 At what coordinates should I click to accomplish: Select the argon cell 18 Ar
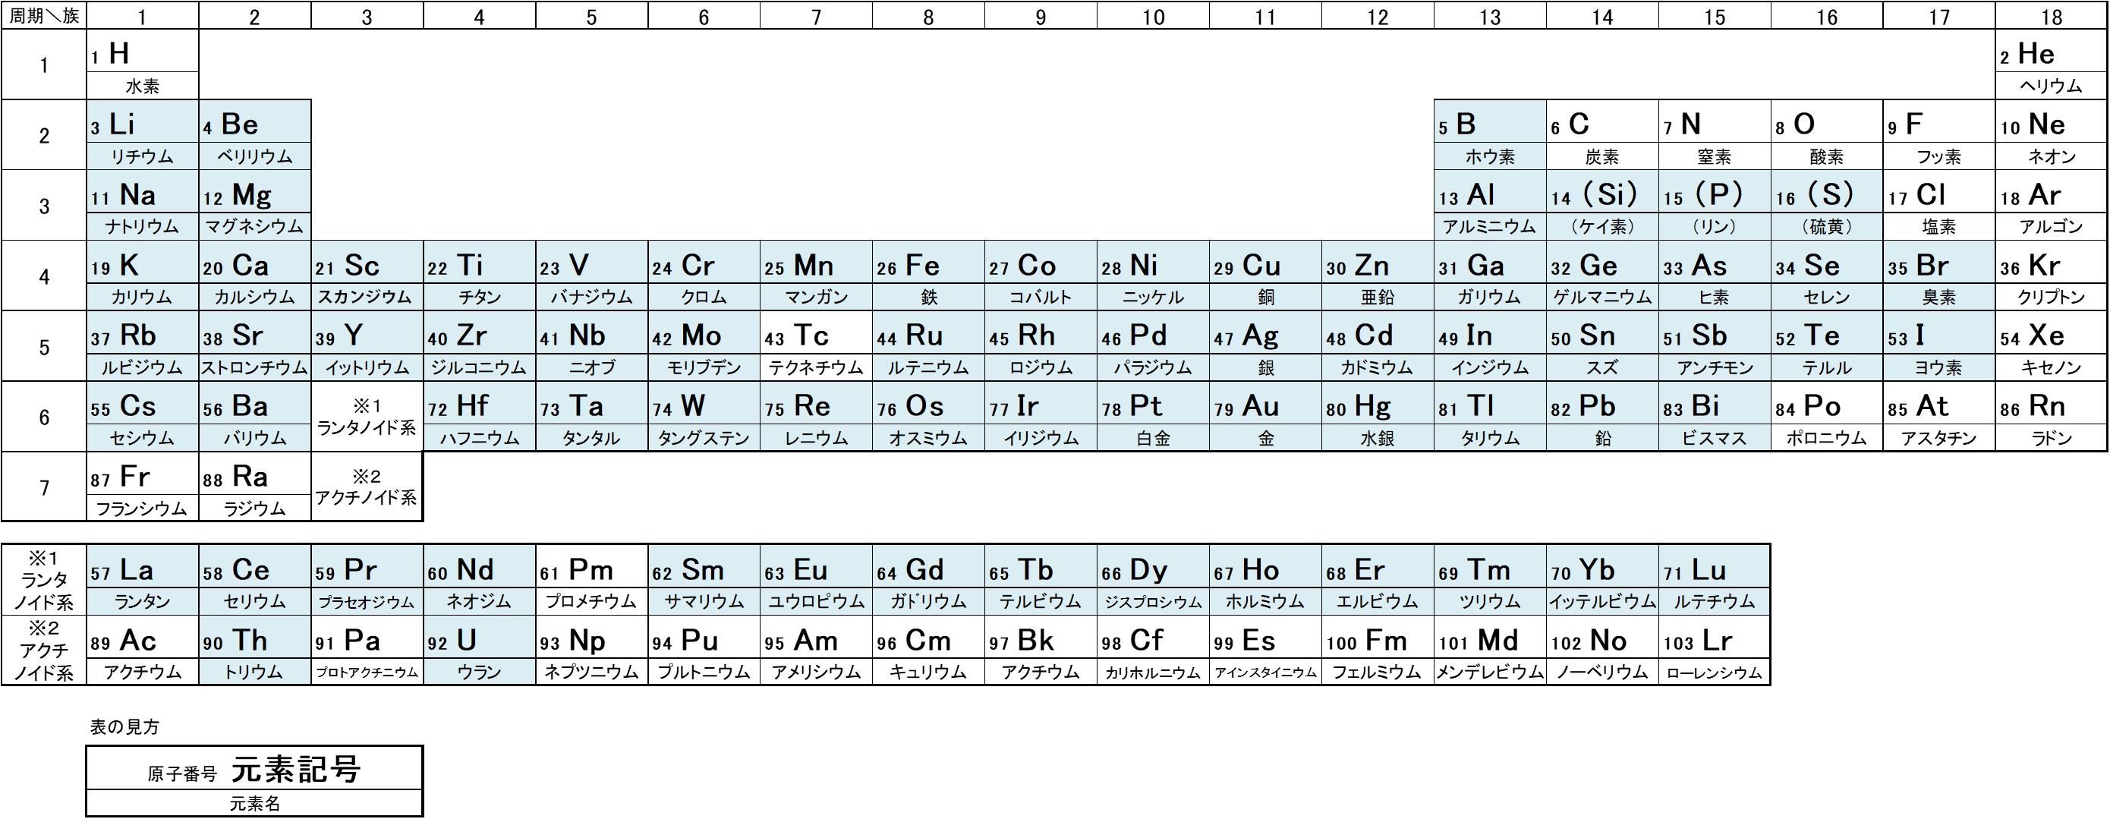click(2051, 206)
